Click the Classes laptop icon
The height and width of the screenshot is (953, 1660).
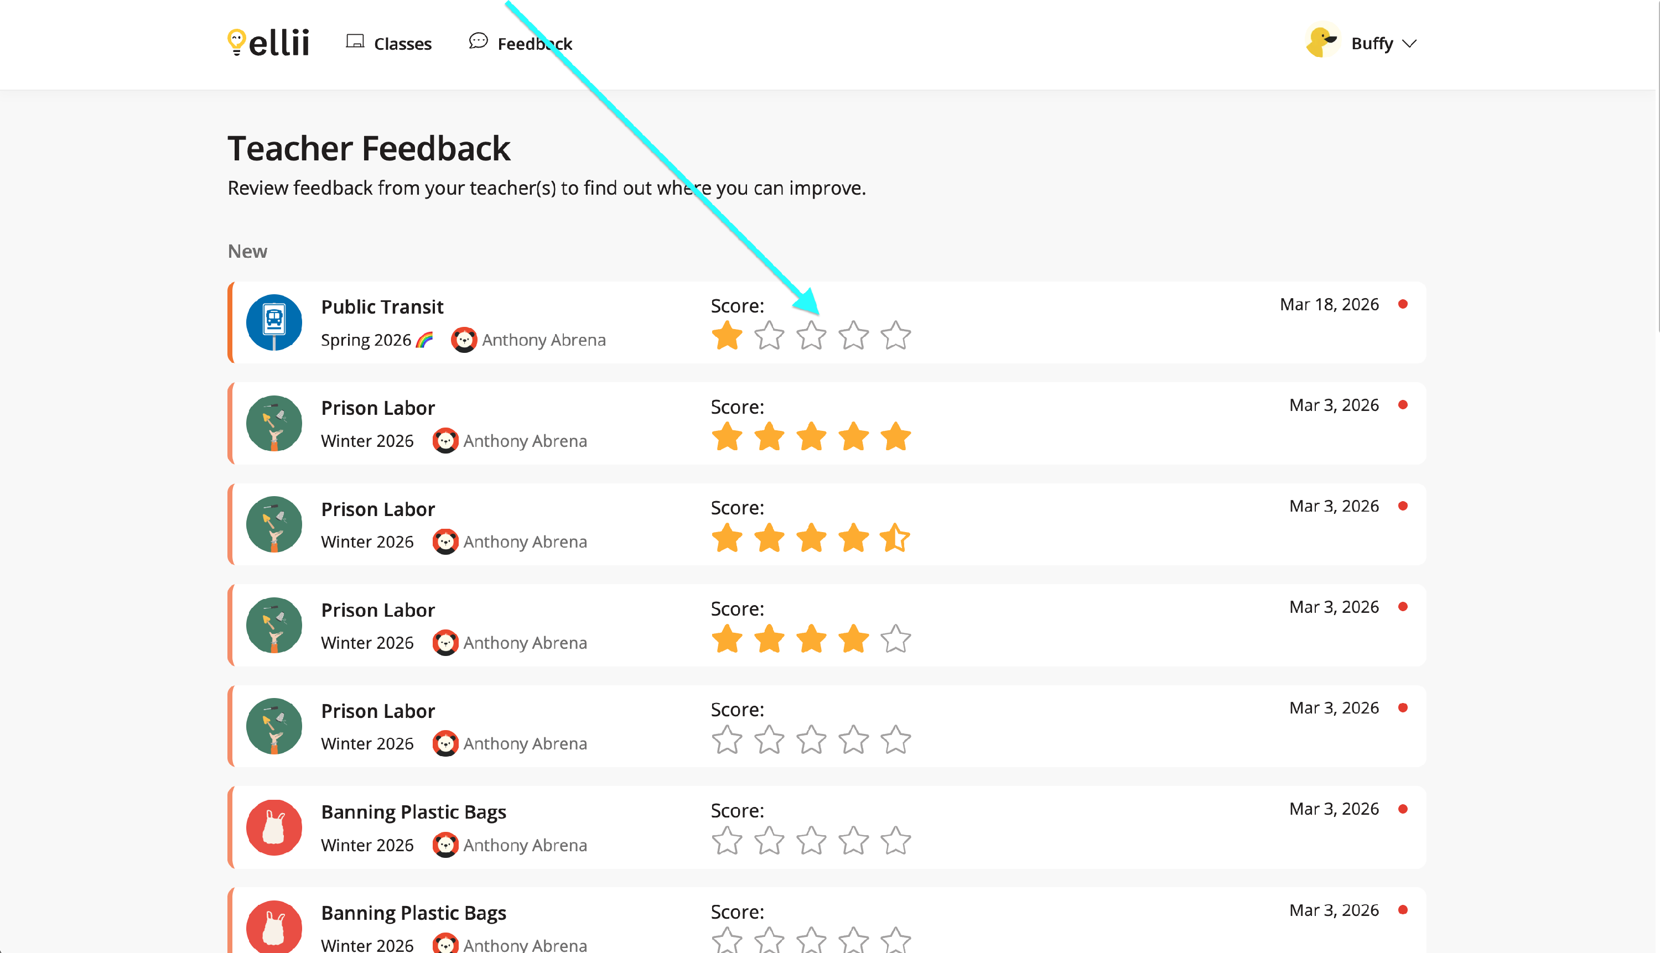tap(355, 42)
